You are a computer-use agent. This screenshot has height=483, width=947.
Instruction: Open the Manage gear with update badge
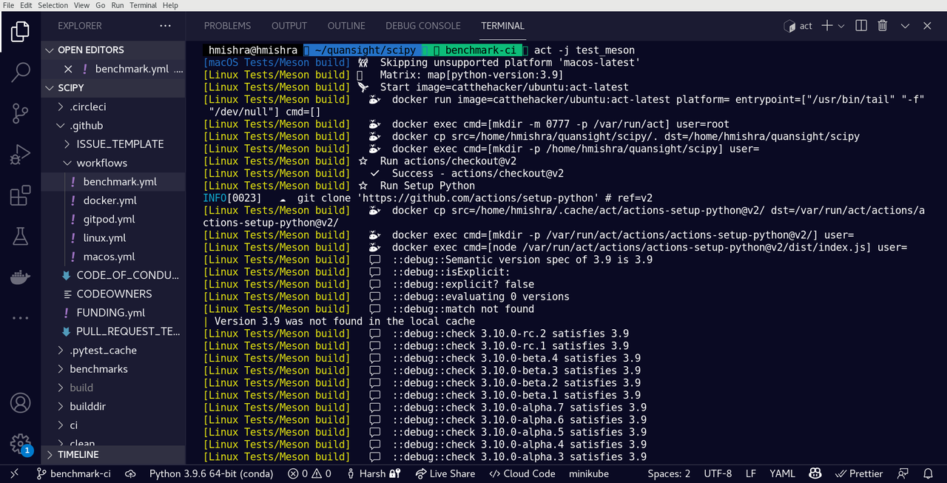20,444
